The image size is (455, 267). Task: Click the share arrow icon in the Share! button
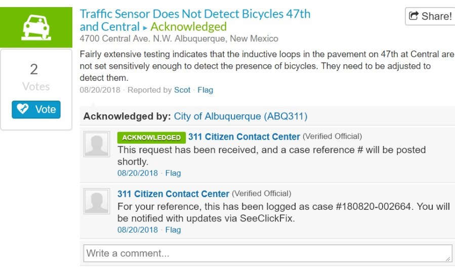click(413, 16)
